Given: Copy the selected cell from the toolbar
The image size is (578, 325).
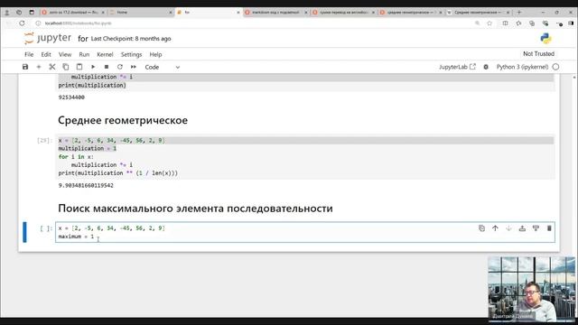Looking at the screenshot, I should [66, 67].
